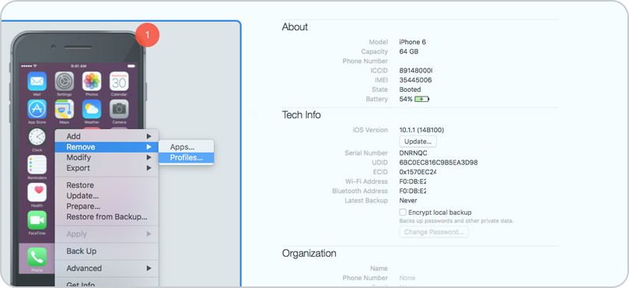This screenshot has height=288, width=629.
Task: Select the UDID value 6BC0EC816C9B5EA3D98
Action: coord(439,163)
